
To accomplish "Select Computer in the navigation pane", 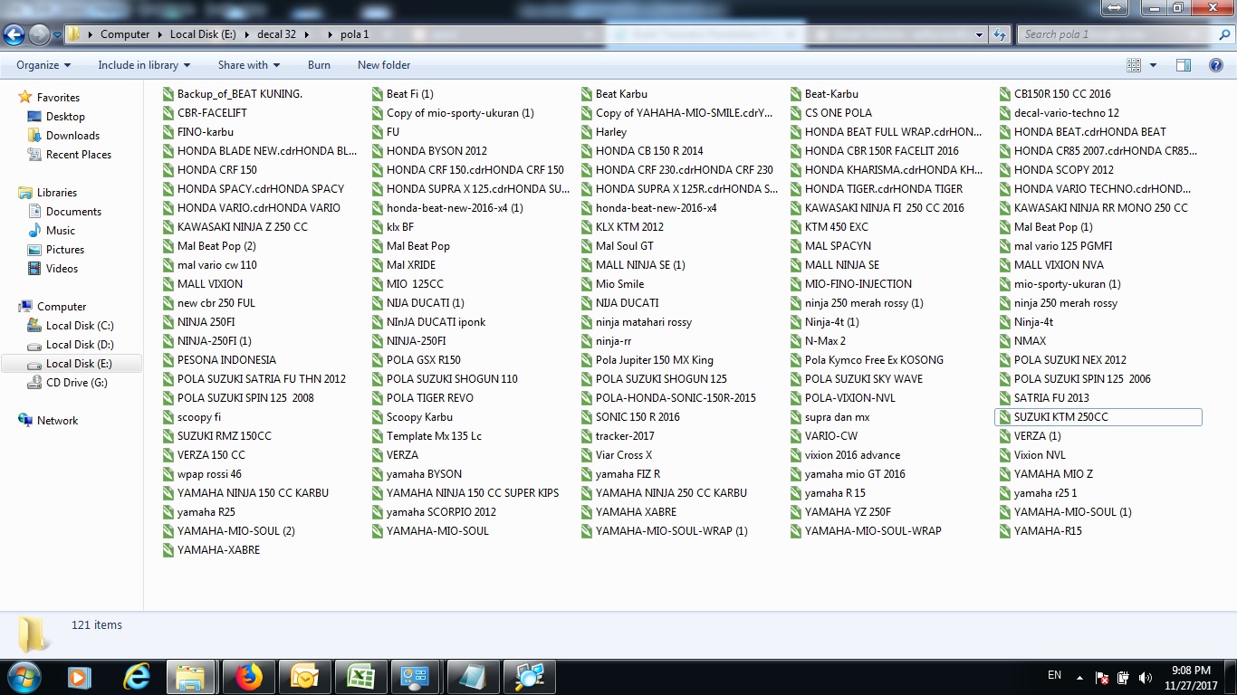I will click(62, 307).
